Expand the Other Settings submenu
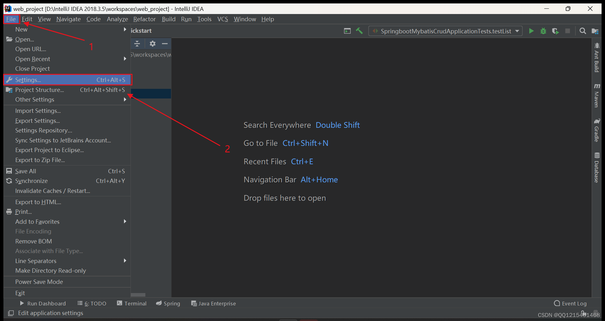Screen dimensions: 605x321 [x=67, y=99]
